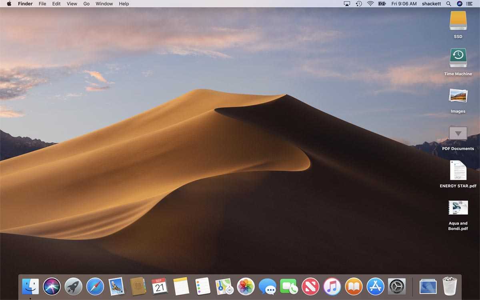Launch Messages from the Dock
The image size is (480, 300).
pos(267,286)
